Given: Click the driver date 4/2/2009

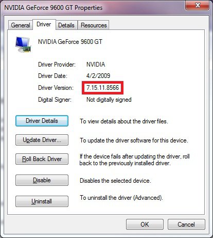Looking at the screenshot, I should (98, 76).
